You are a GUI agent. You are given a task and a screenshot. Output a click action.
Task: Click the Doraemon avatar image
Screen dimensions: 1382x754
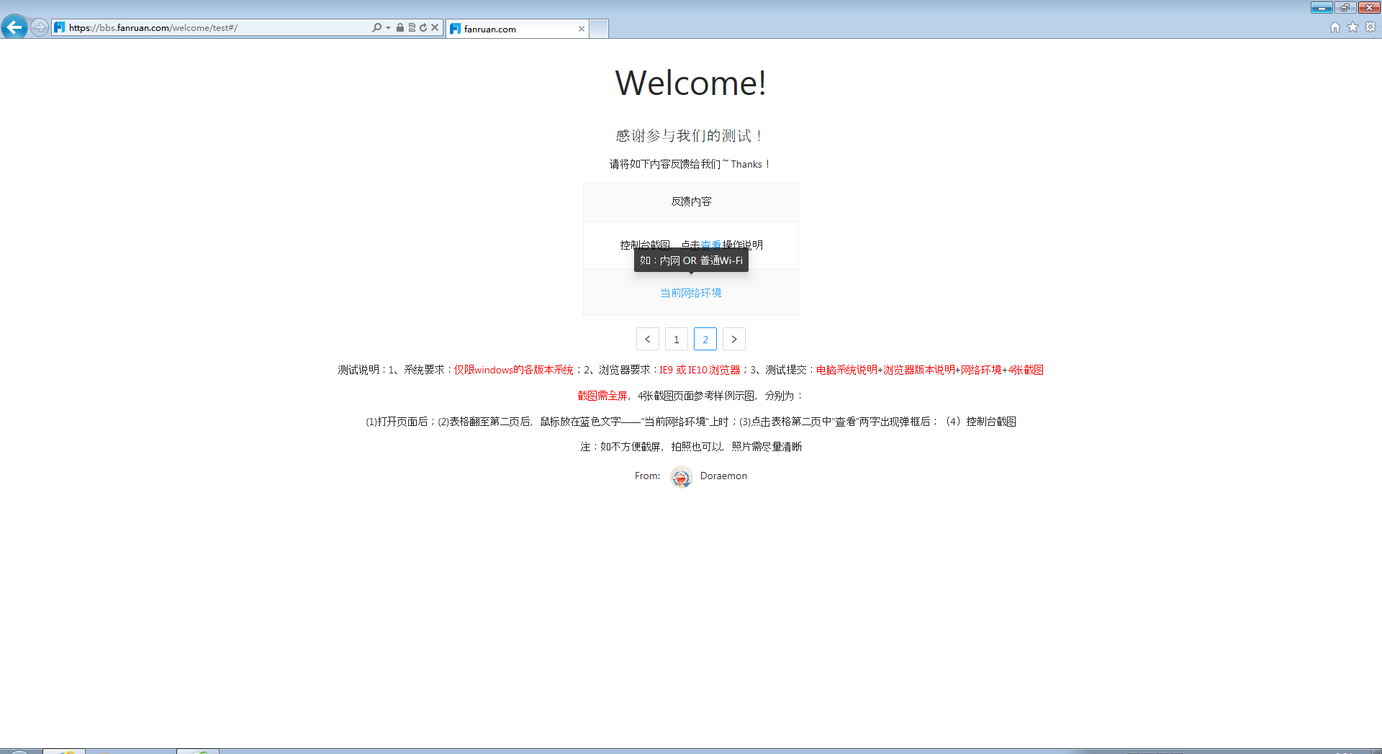(x=681, y=476)
